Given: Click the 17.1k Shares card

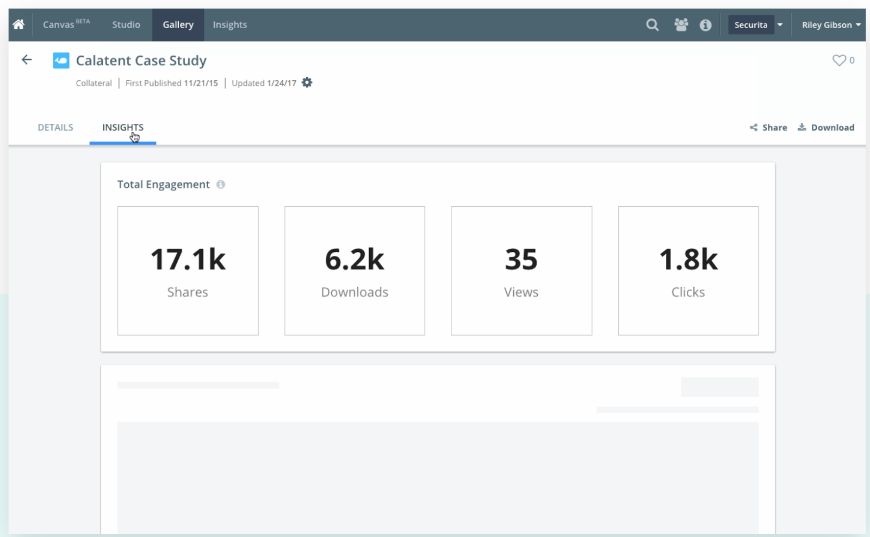Looking at the screenshot, I should (188, 270).
